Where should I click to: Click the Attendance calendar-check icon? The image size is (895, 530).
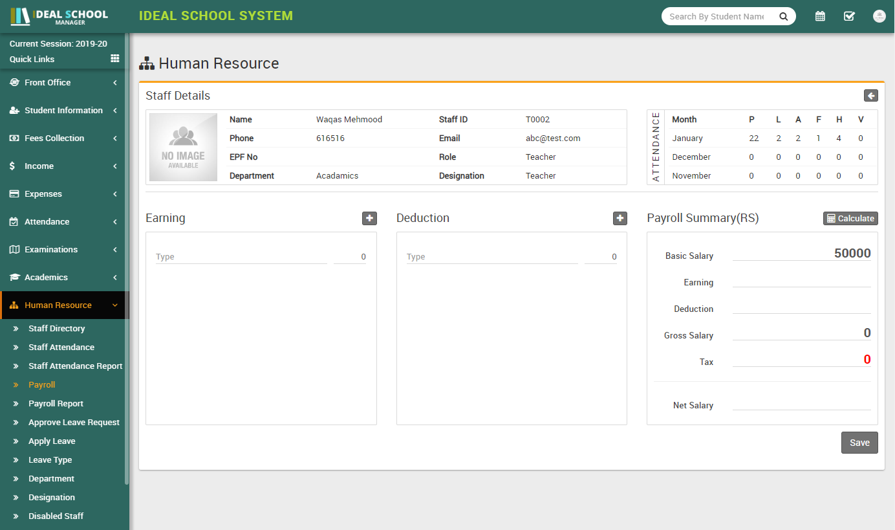(14, 222)
